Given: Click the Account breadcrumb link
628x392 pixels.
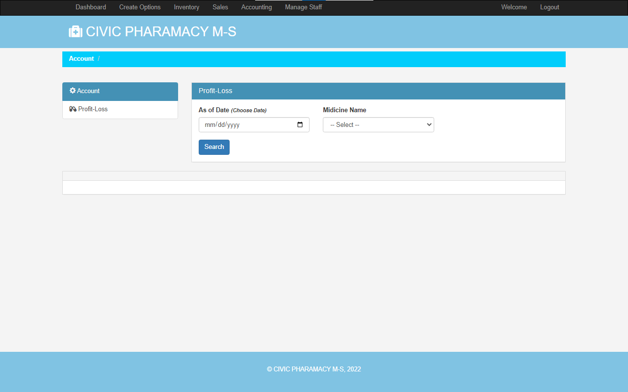Looking at the screenshot, I should [x=81, y=58].
